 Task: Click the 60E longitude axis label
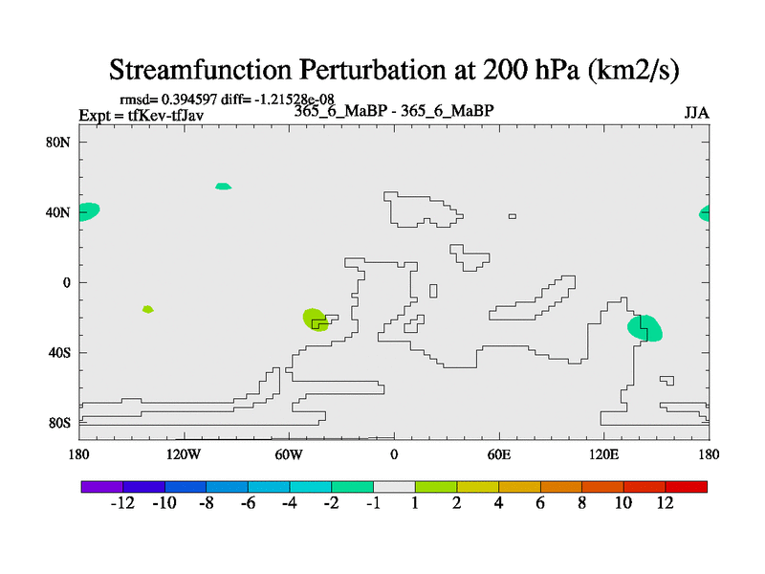click(x=499, y=455)
